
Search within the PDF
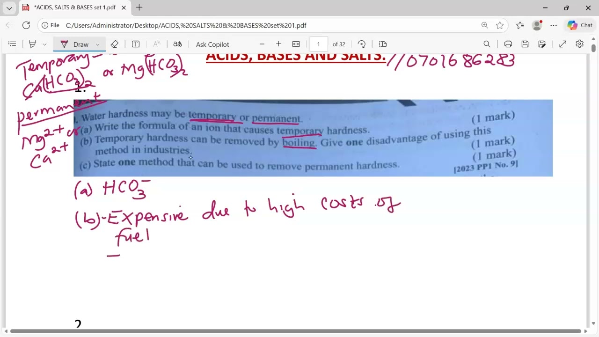tap(487, 44)
